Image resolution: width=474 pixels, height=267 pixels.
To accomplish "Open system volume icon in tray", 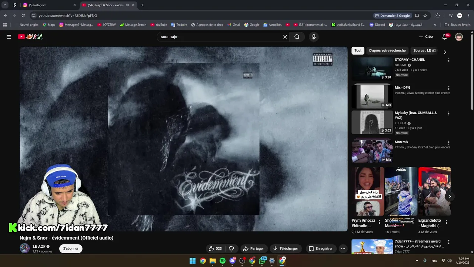I will [x=450, y=261].
